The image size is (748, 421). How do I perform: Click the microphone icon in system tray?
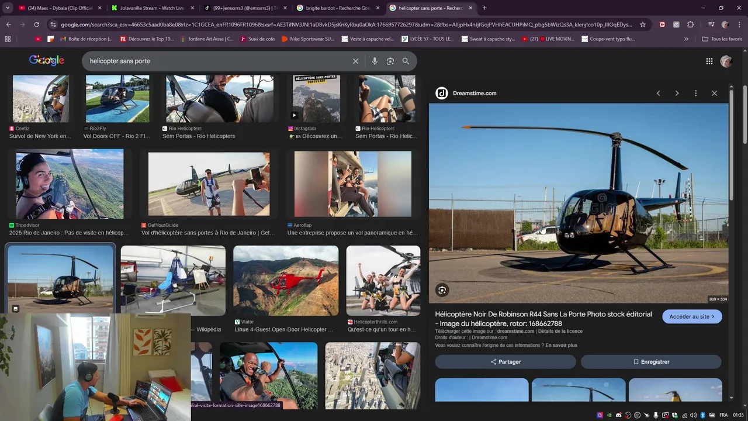tap(656, 415)
